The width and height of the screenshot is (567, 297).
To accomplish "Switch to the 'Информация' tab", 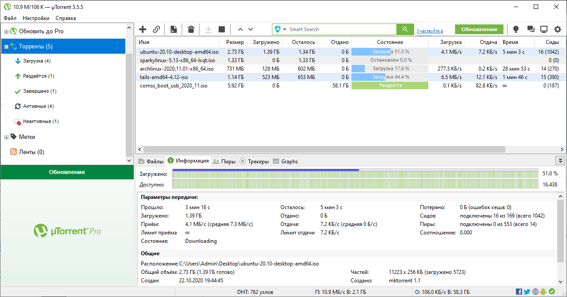I will pos(188,161).
